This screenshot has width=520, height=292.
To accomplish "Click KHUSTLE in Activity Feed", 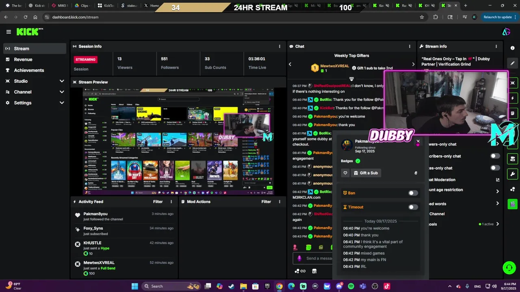I will pyautogui.click(x=92, y=243).
